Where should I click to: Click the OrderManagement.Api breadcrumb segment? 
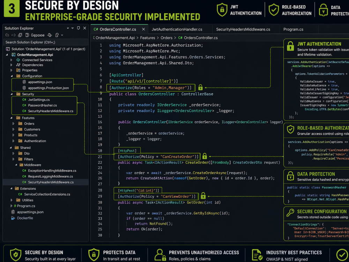pyautogui.click(x=115, y=38)
